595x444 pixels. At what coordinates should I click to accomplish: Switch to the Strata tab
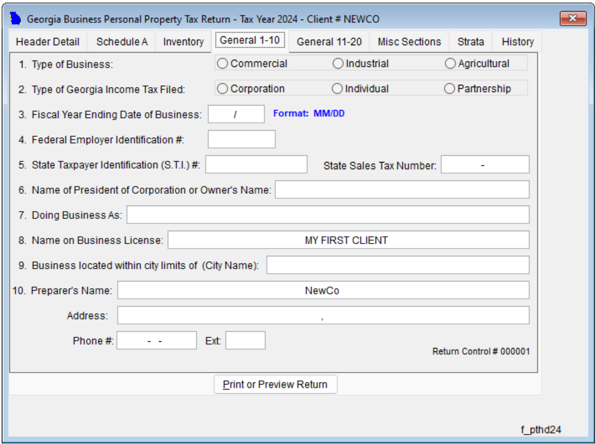point(470,42)
